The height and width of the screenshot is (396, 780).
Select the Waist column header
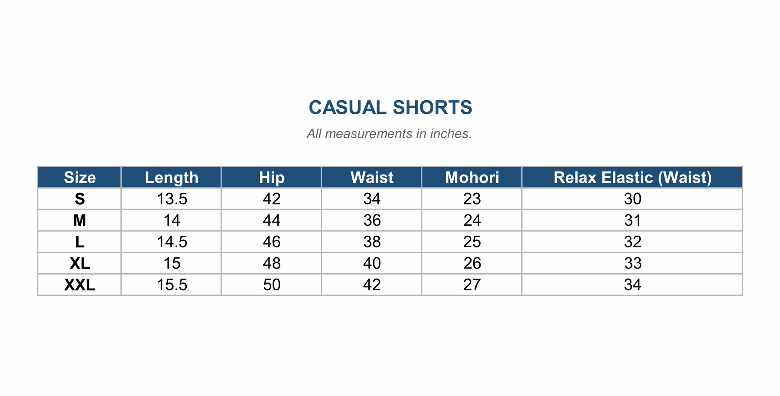click(372, 177)
